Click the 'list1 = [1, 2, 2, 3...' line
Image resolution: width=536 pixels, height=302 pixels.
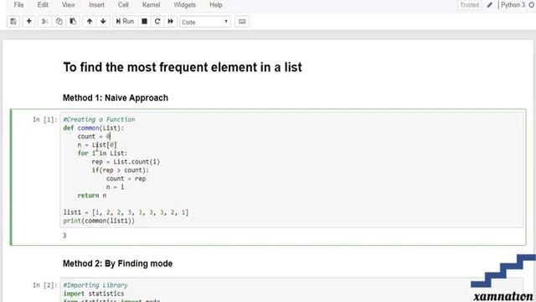tap(126, 212)
